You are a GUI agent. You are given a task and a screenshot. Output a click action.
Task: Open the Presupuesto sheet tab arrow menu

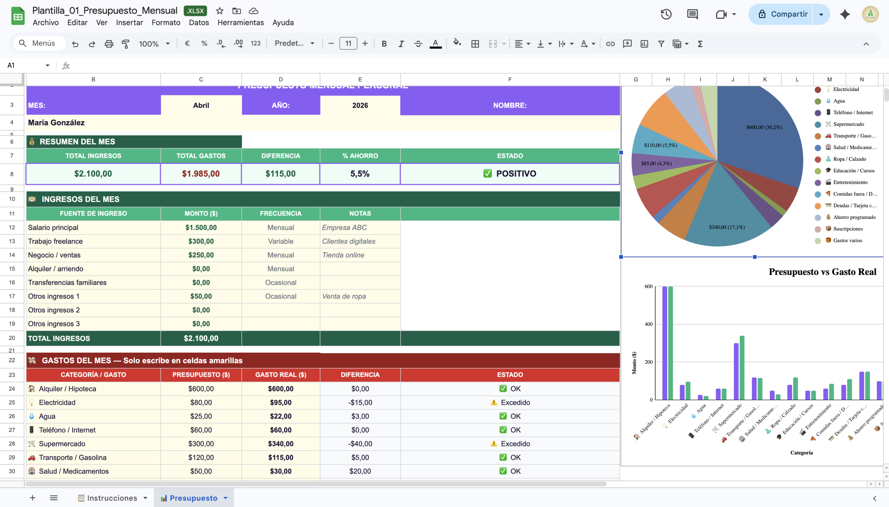point(226,498)
